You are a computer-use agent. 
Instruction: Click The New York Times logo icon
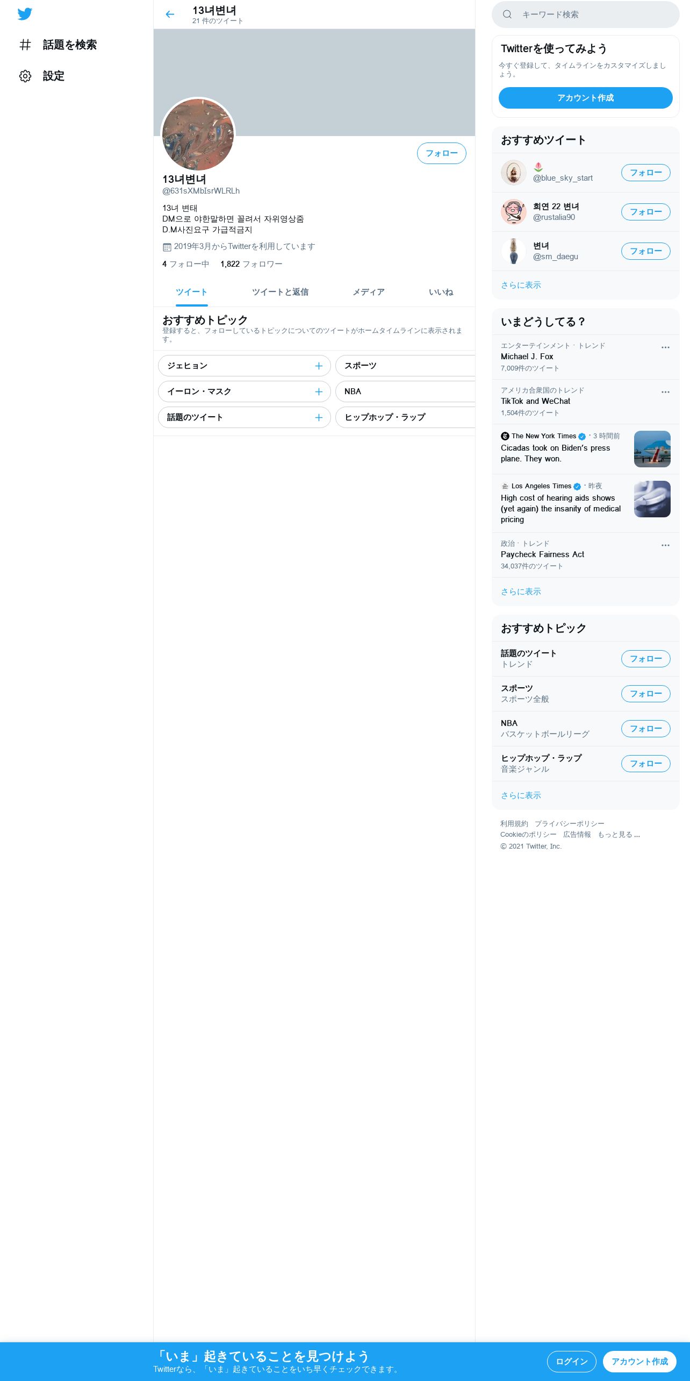click(x=505, y=436)
